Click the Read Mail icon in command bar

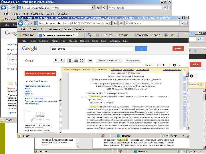[x=106, y=35]
